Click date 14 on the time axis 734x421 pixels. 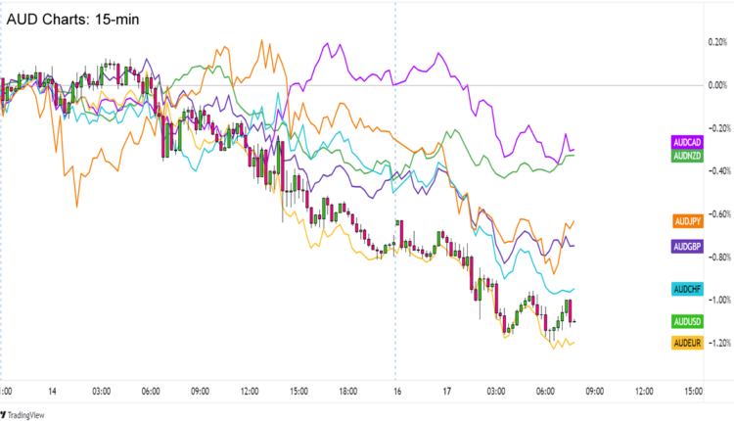[52, 391]
